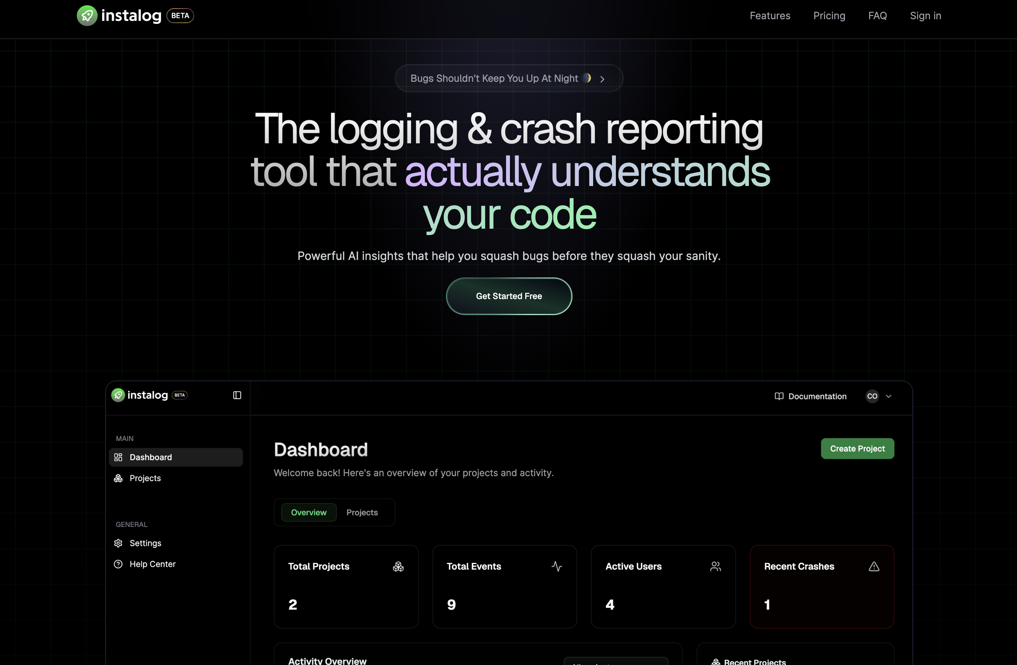Select the Overview tab
Image resolution: width=1017 pixels, height=665 pixels.
309,512
